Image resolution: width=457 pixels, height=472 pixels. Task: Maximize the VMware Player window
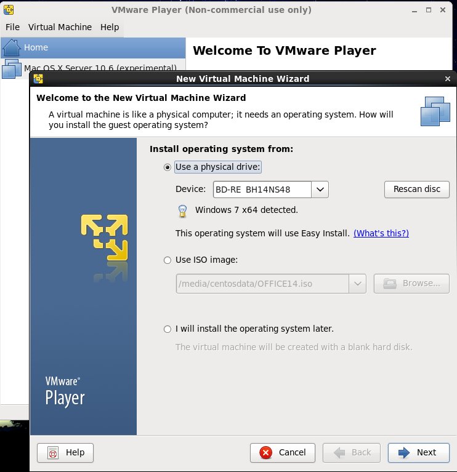[429, 10]
